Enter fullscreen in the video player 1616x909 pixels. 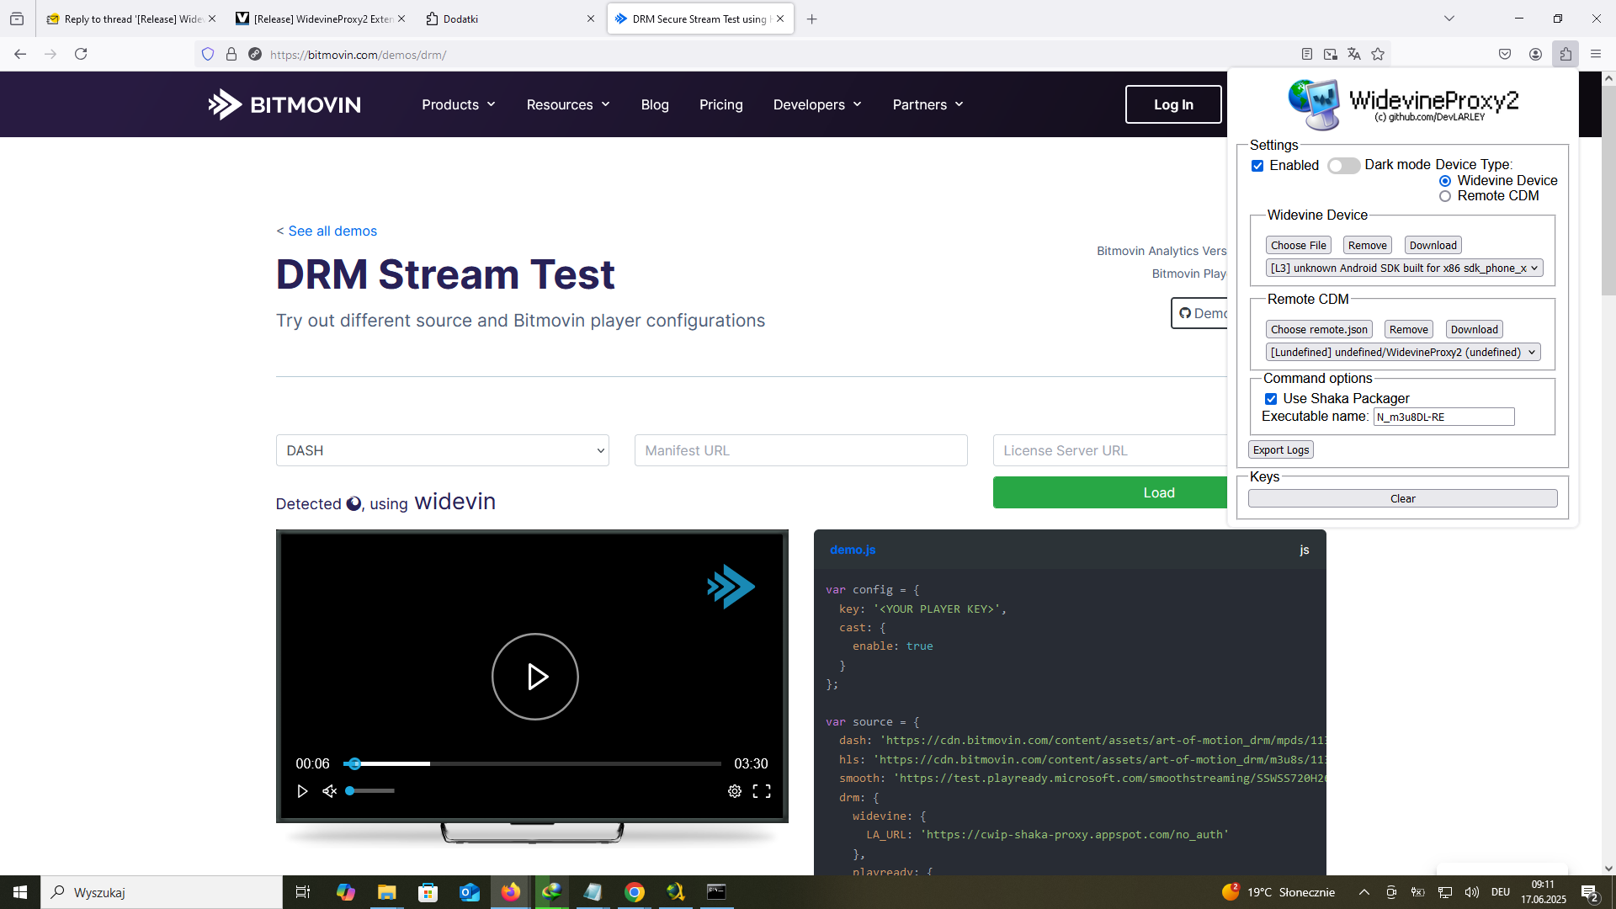762,791
